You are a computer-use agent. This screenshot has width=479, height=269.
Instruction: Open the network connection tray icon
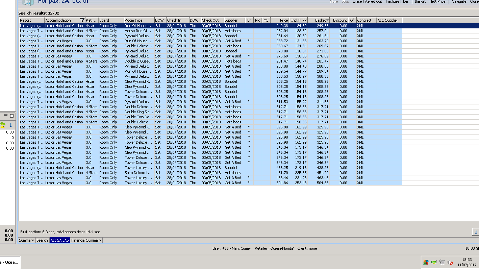(442, 262)
